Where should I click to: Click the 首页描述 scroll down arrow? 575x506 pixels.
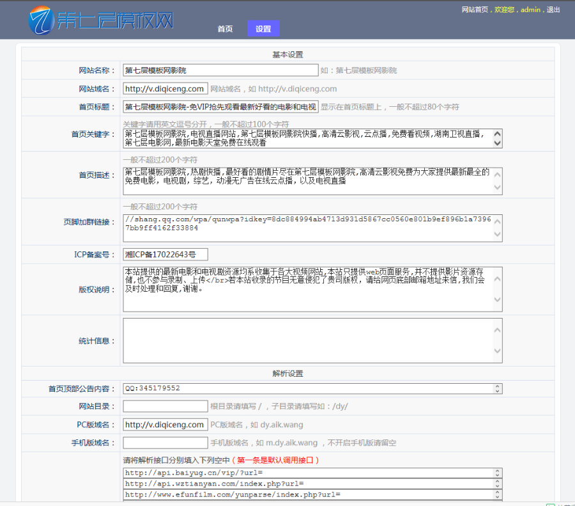click(497, 187)
